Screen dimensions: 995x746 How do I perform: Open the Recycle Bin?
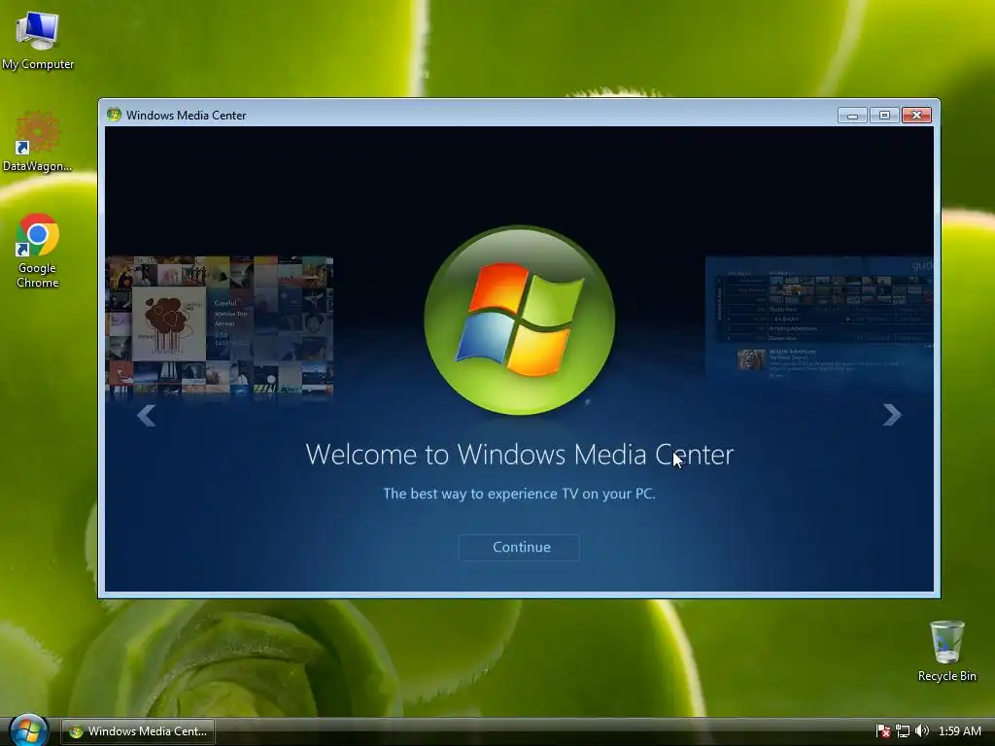click(946, 652)
